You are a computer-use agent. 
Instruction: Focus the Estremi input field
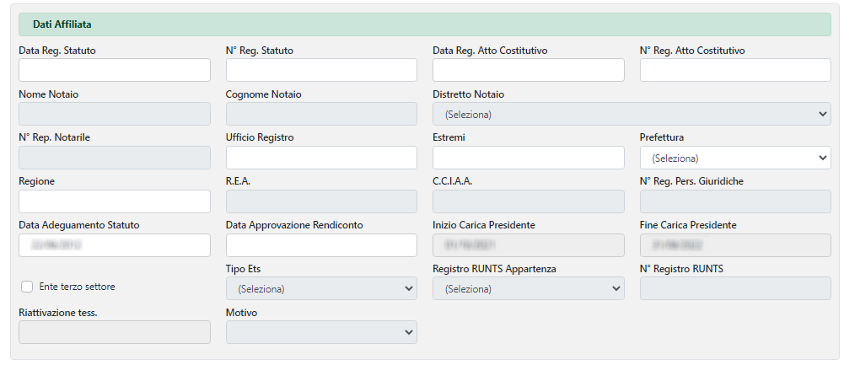tap(528, 158)
